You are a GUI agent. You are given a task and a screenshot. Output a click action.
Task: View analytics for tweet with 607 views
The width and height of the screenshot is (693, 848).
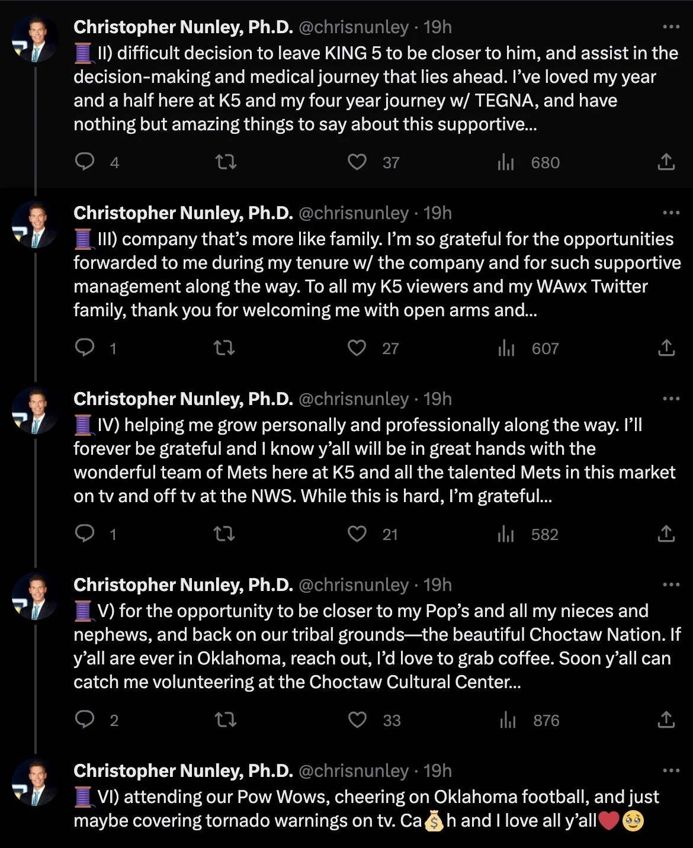coord(506,348)
